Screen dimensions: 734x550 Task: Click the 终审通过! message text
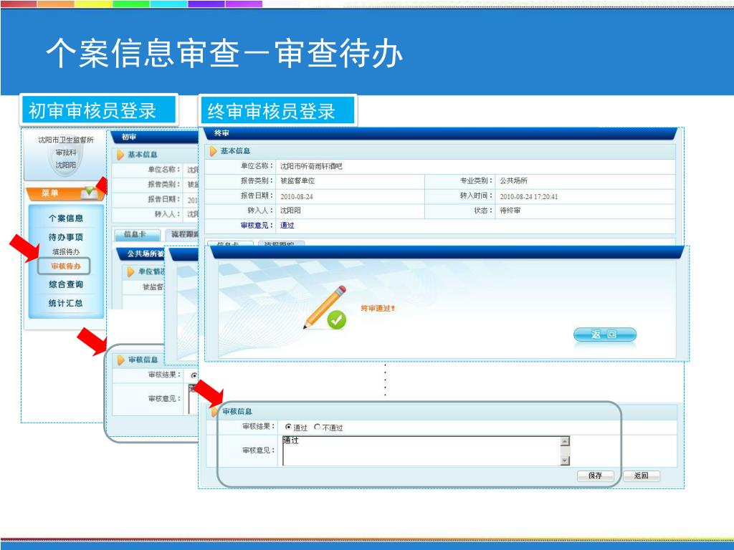[378, 308]
